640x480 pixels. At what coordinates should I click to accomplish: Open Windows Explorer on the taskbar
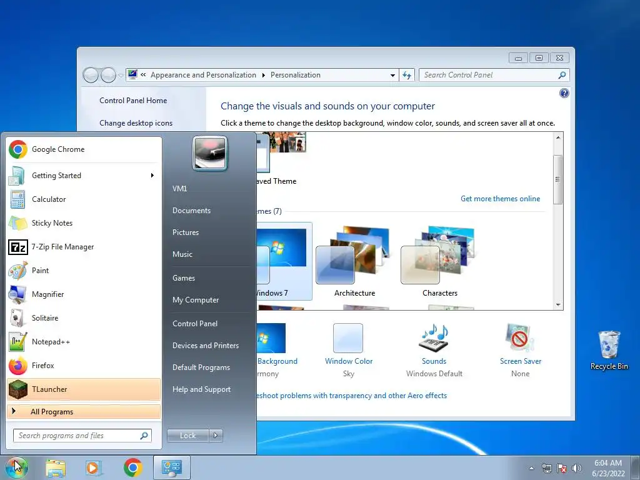coord(56,467)
